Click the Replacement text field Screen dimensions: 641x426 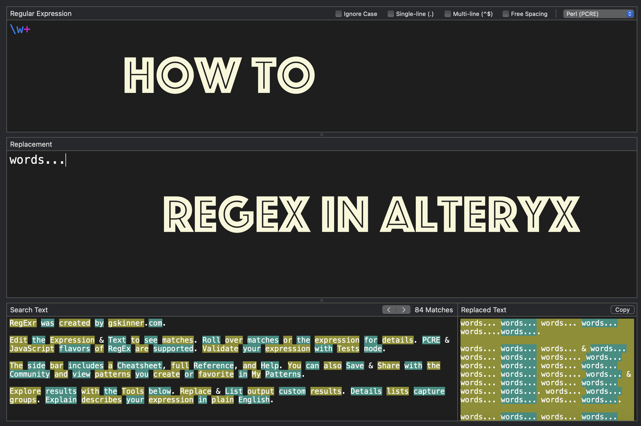tap(38, 160)
